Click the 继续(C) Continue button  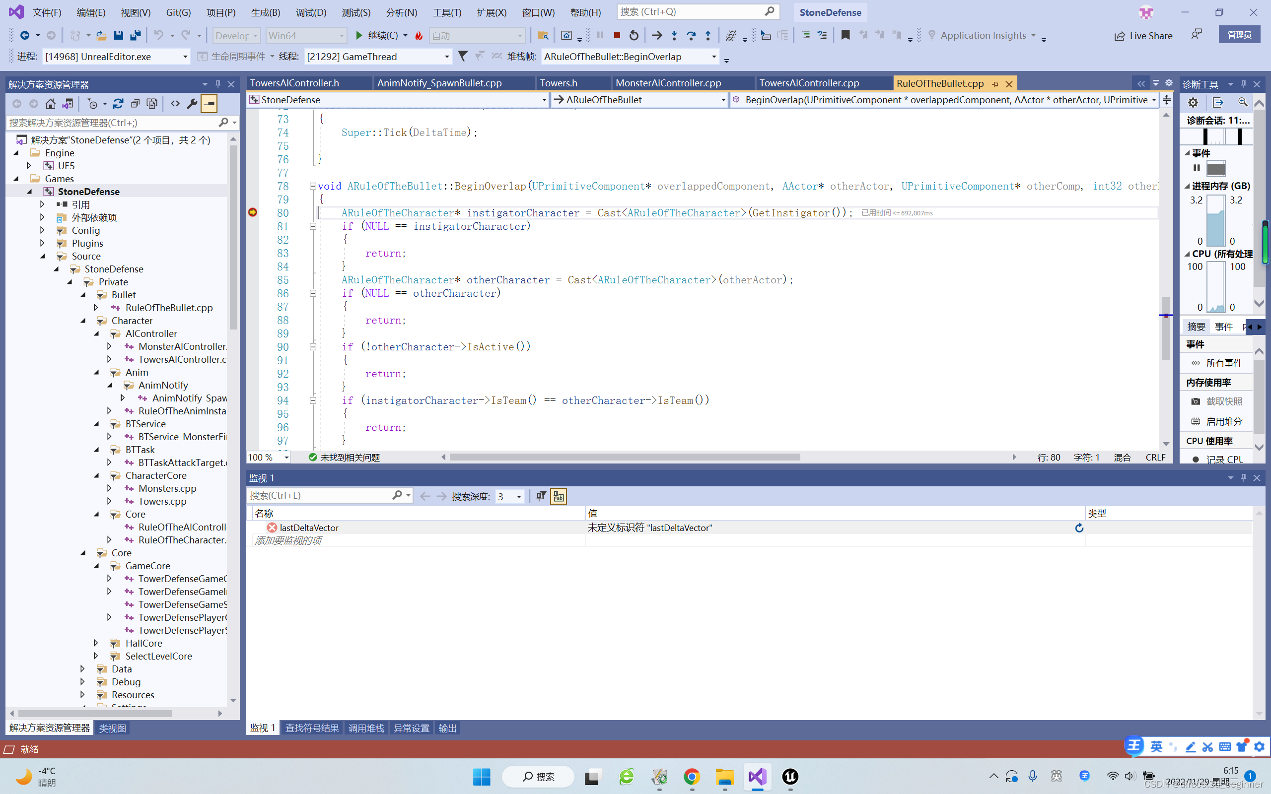tap(377, 36)
